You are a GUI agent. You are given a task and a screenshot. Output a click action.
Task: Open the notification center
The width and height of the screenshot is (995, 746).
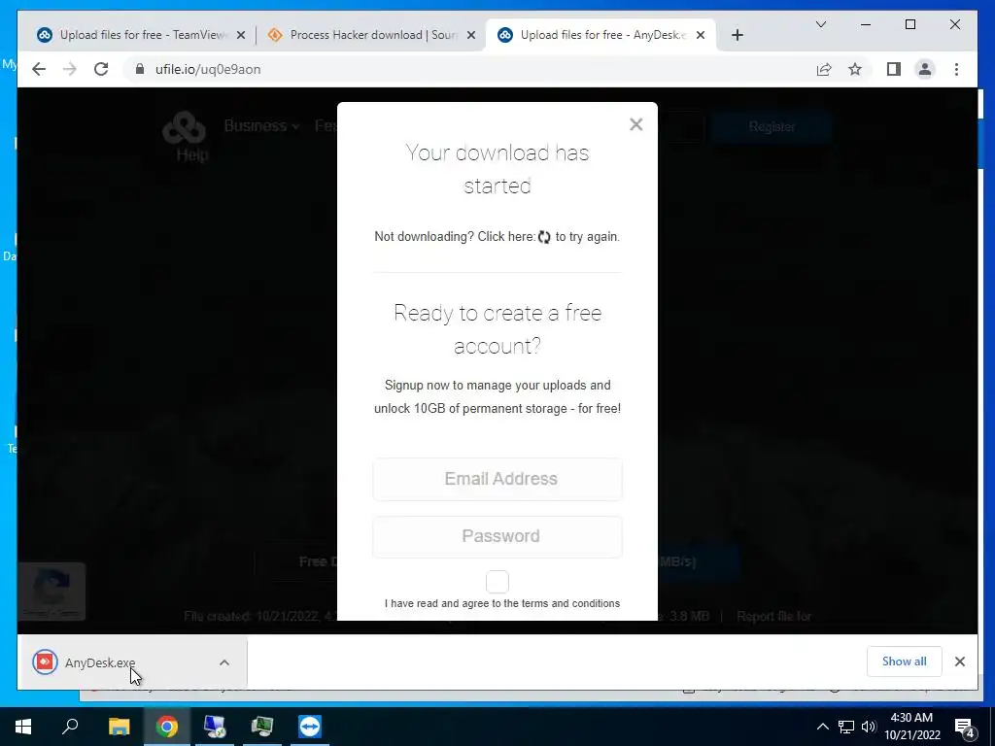(965, 727)
